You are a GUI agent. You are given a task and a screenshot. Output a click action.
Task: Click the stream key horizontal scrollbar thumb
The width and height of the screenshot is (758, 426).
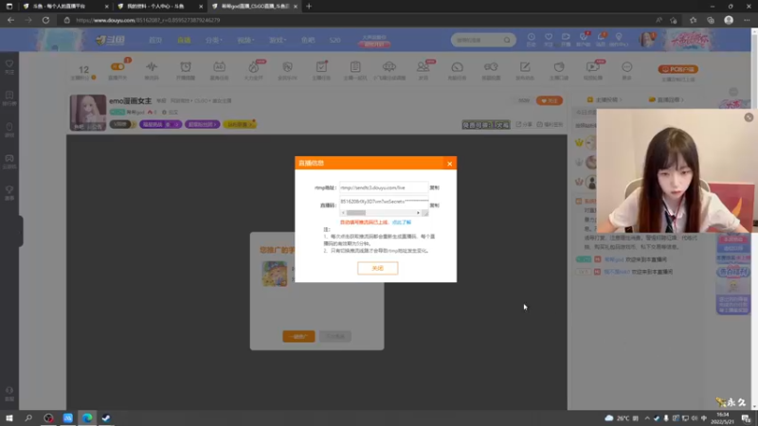(356, 212)
